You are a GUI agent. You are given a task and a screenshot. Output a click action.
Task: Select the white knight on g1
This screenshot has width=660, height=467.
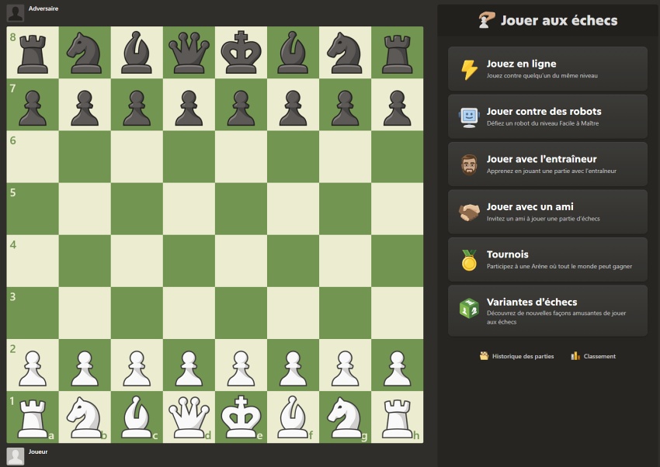point(346,417)
